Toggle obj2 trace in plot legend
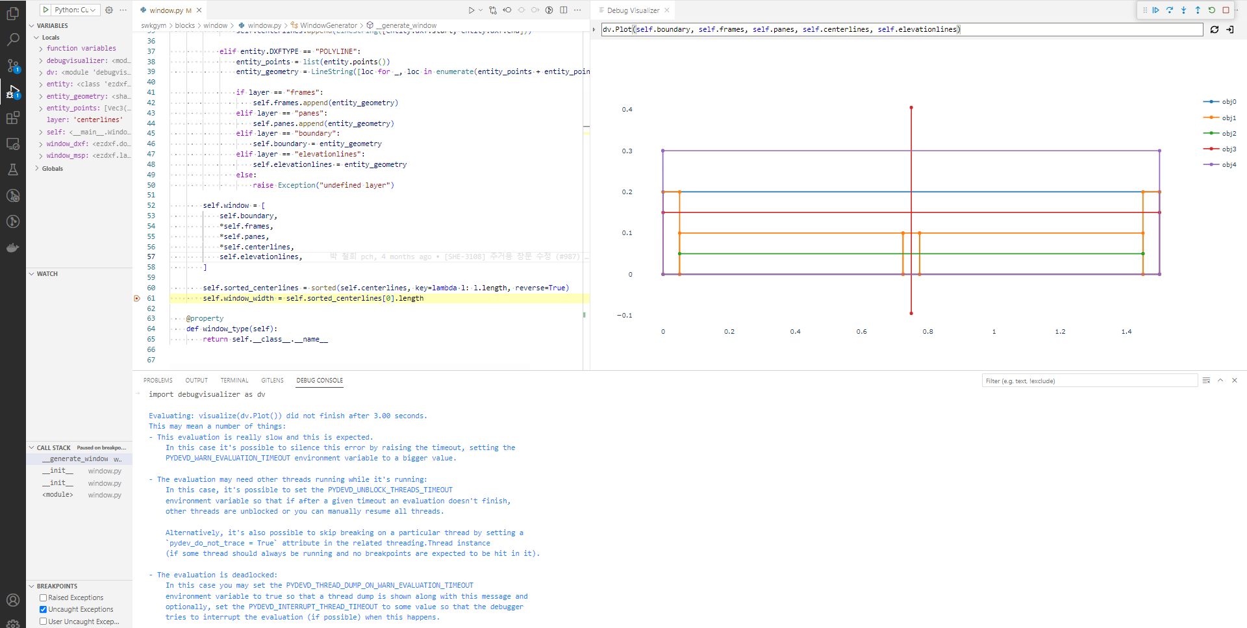Screen dimensions: 1247x628 (1220, 133)
